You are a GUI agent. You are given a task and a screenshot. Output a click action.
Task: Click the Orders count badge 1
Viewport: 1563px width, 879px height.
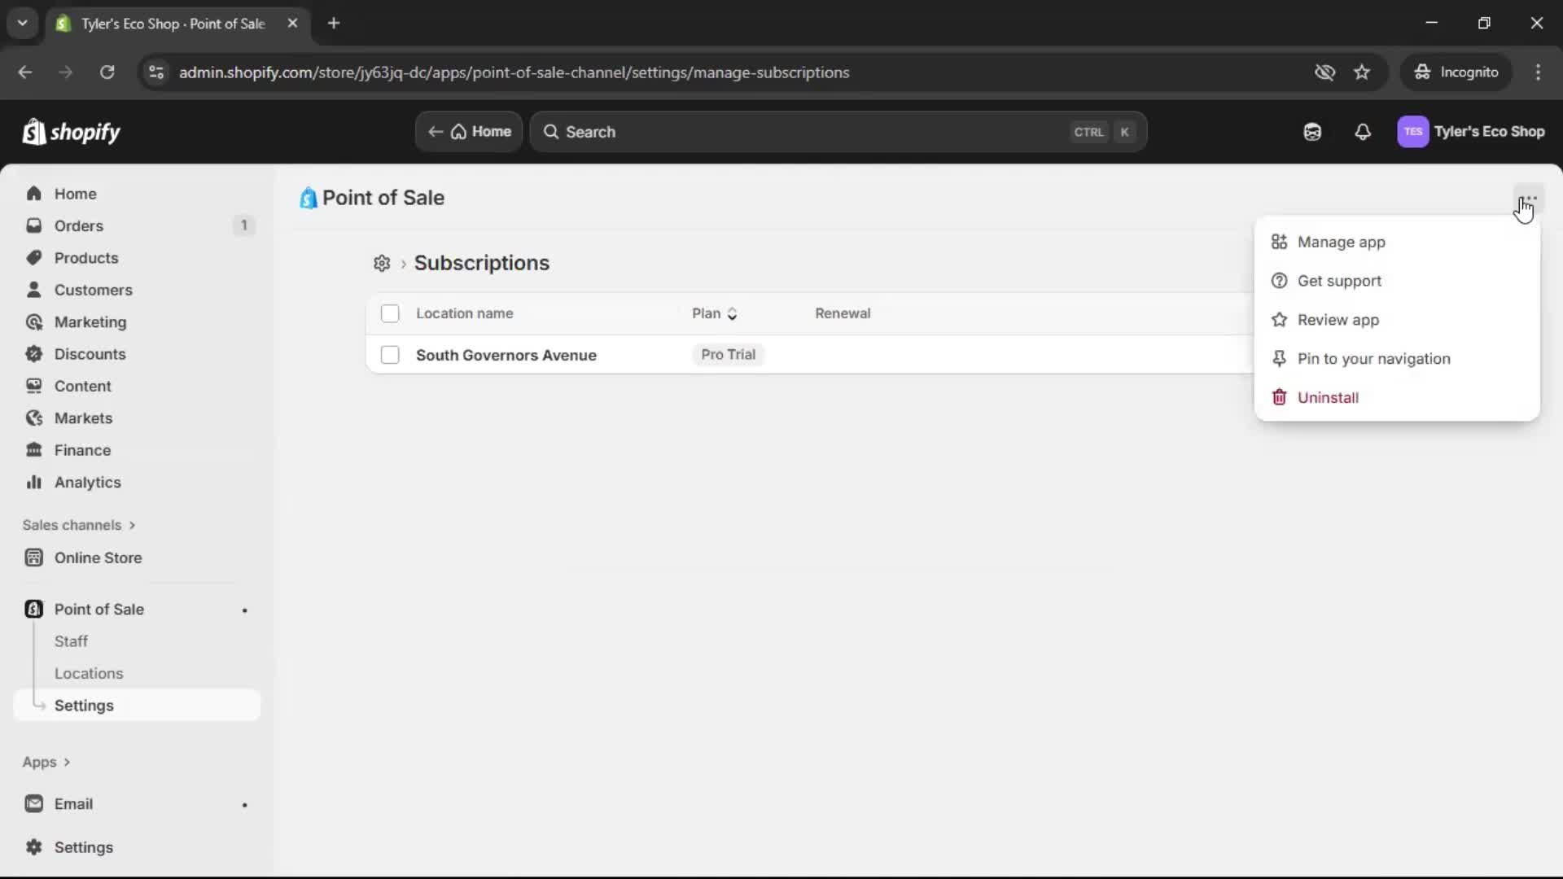coord(243,225)
